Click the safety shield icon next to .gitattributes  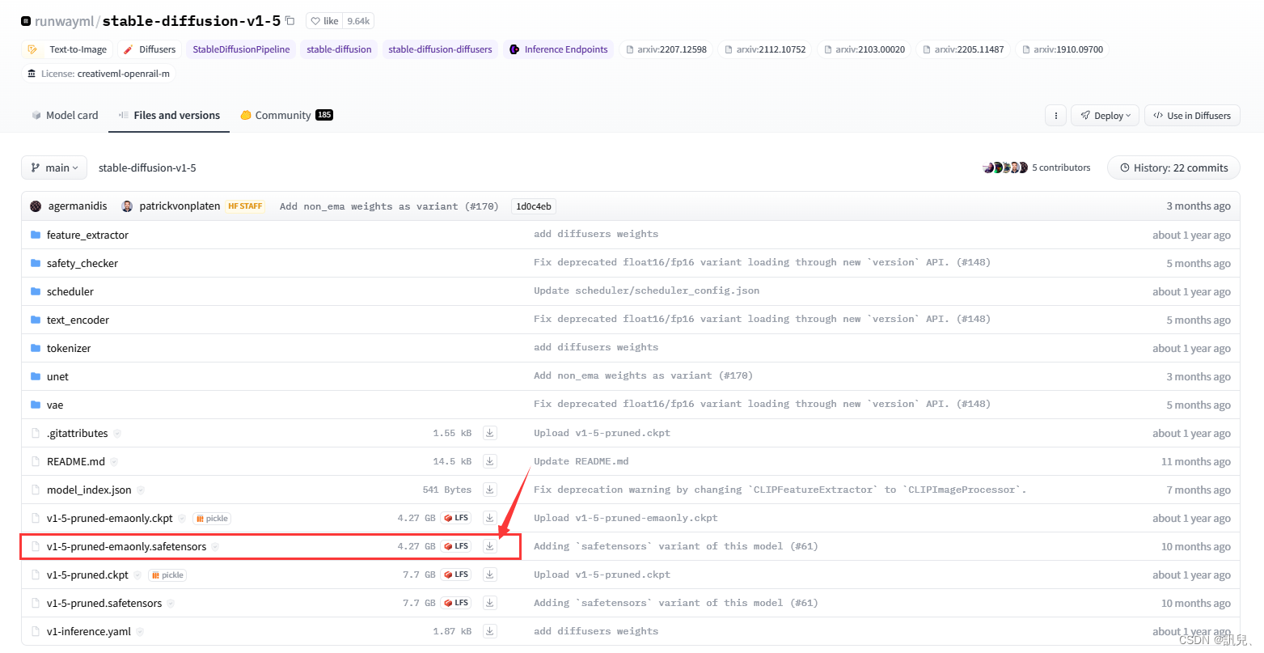pos(117,434)
